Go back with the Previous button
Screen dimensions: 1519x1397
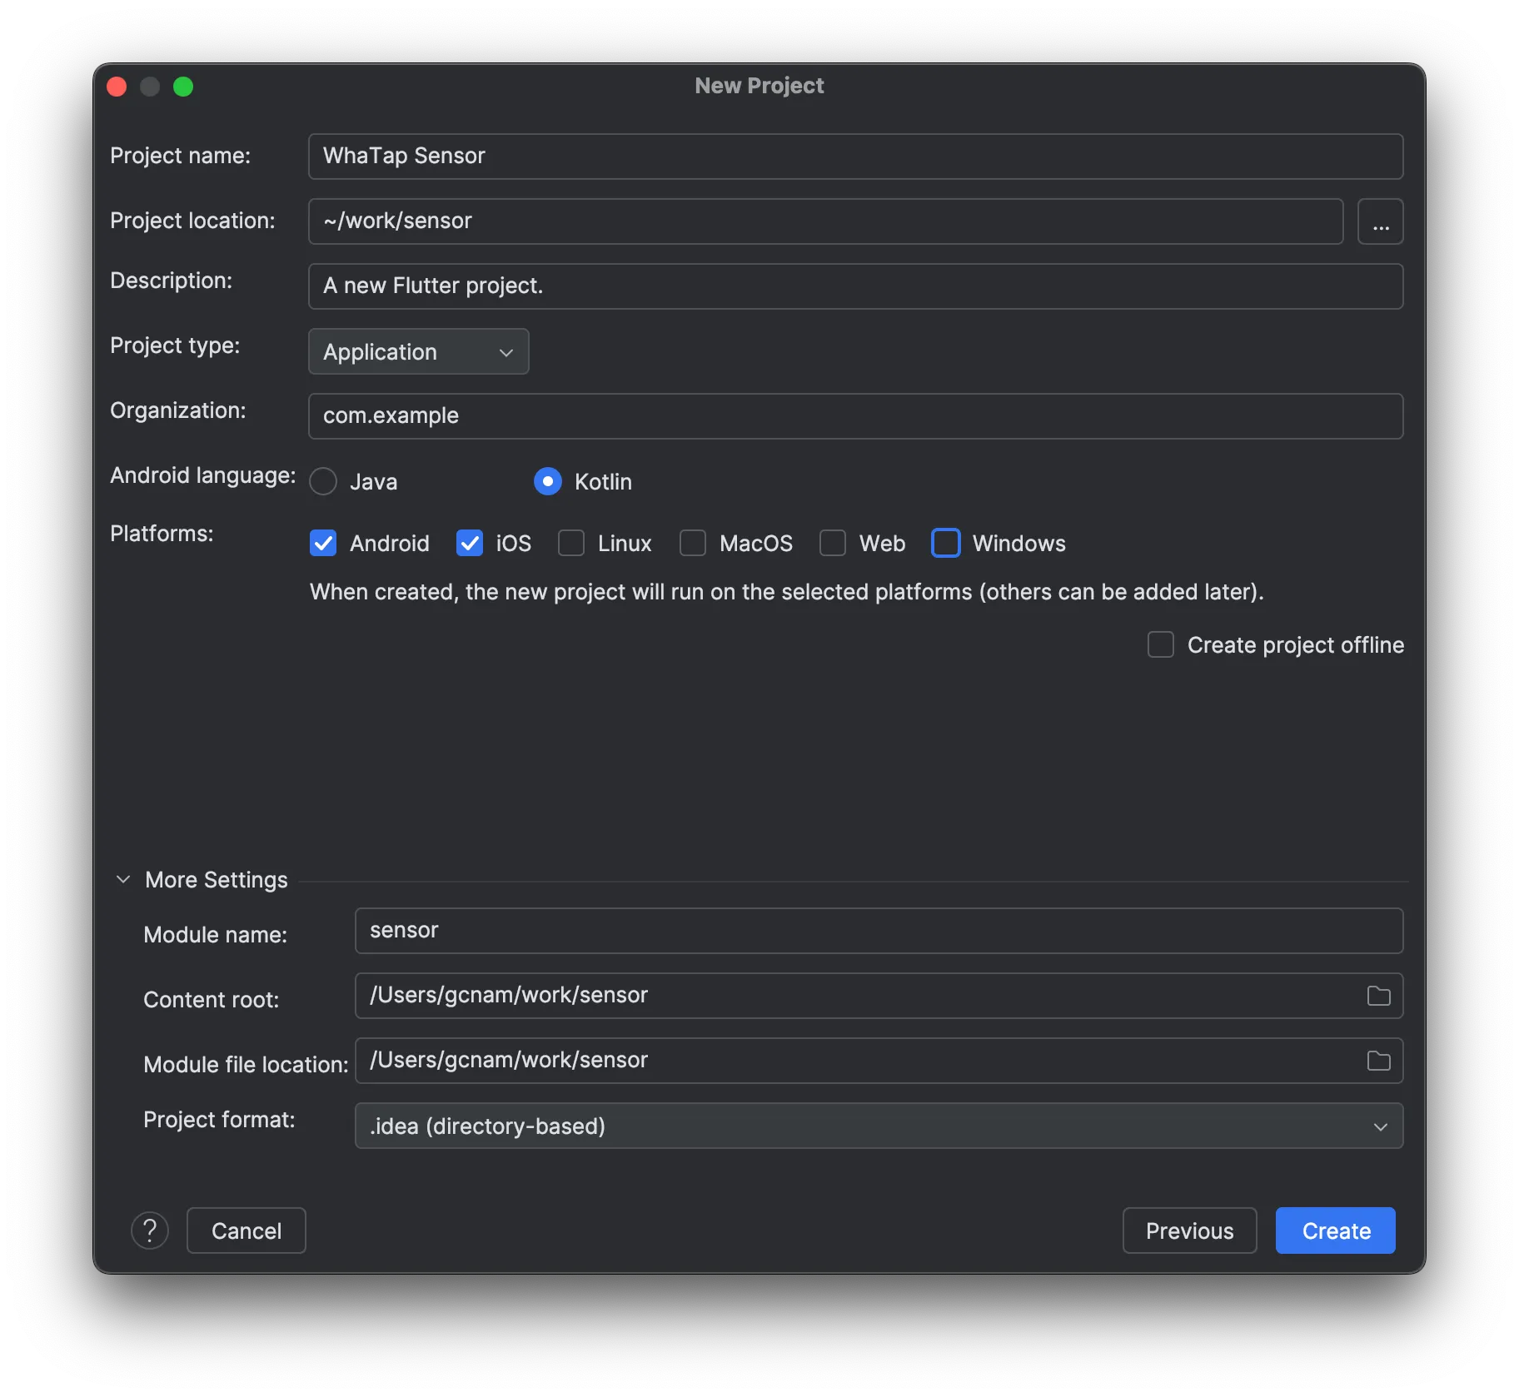pyautogui.click(x=1189, y=1230)
